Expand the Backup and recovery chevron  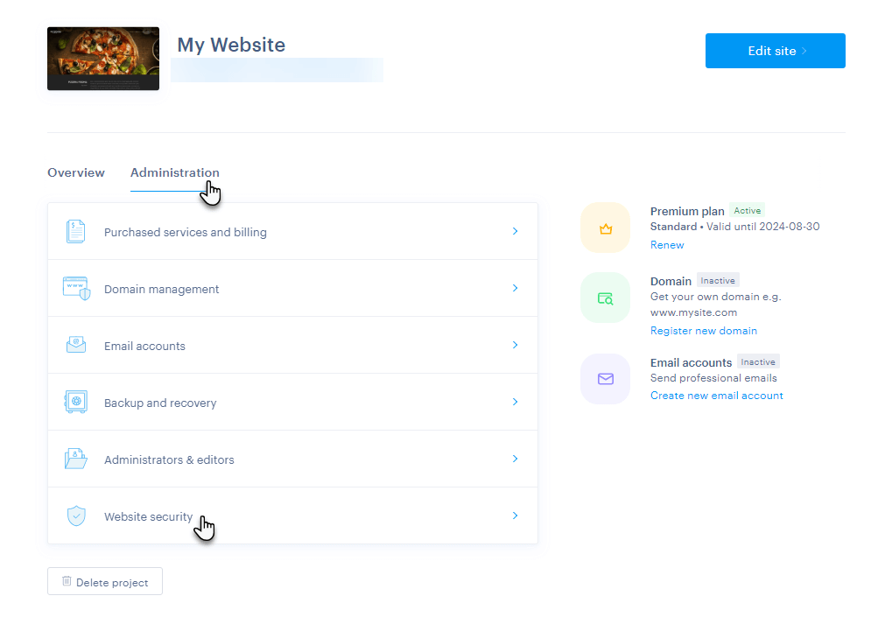click(x=515, y=402)
